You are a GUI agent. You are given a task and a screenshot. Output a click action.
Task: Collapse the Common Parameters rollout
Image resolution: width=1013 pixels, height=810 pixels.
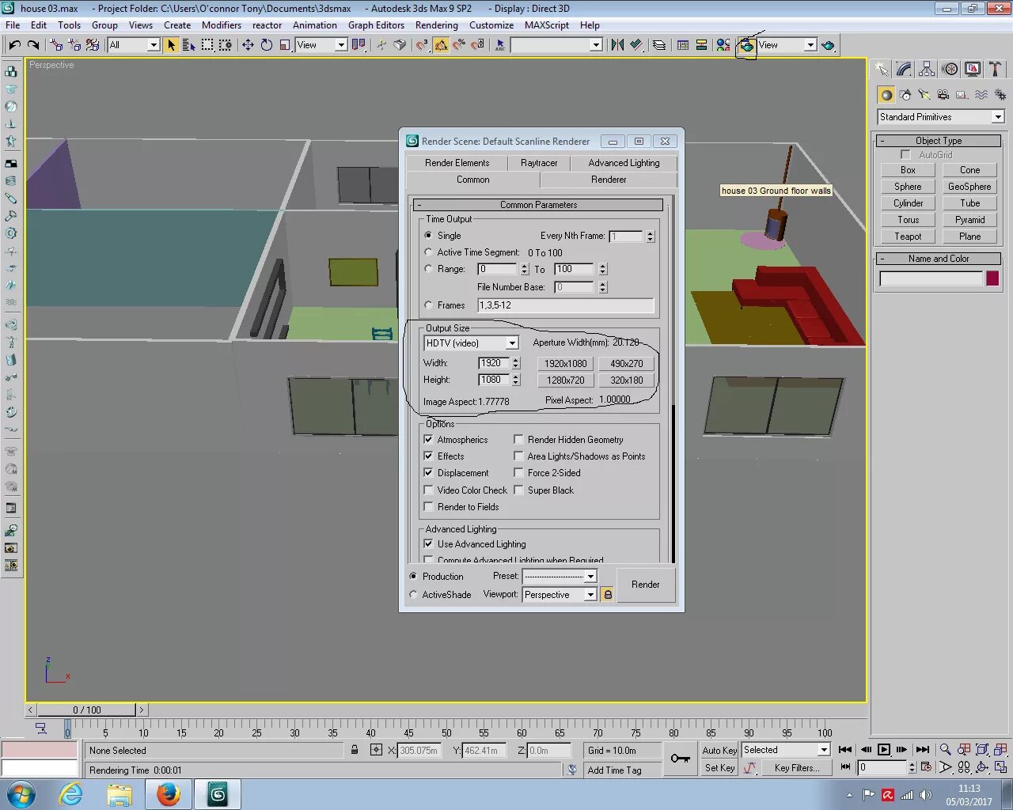coord(538,205)
